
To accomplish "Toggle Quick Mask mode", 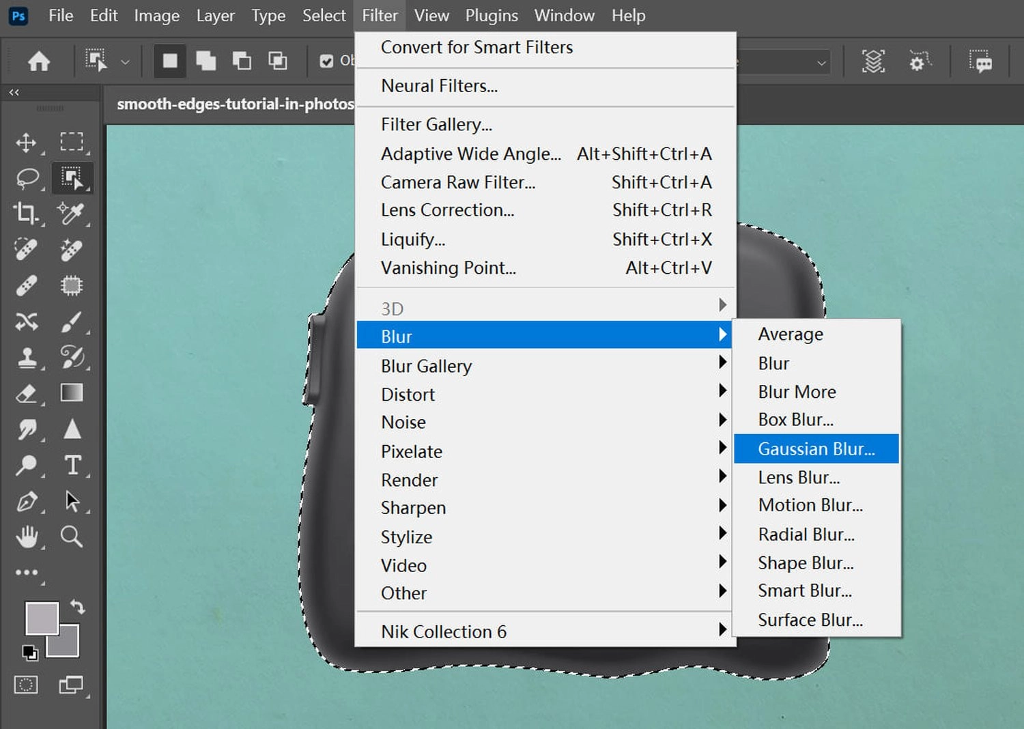I will tap(26, 685).
